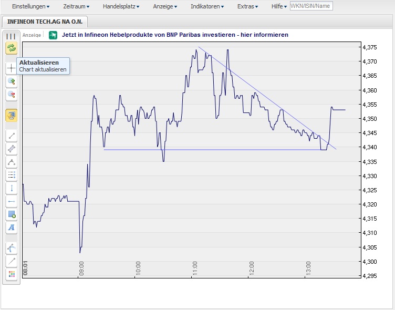This screenshot has height=310, width=395.
Task: Toggle the highlighted monitor display mode icon
Action: [12, 116]
